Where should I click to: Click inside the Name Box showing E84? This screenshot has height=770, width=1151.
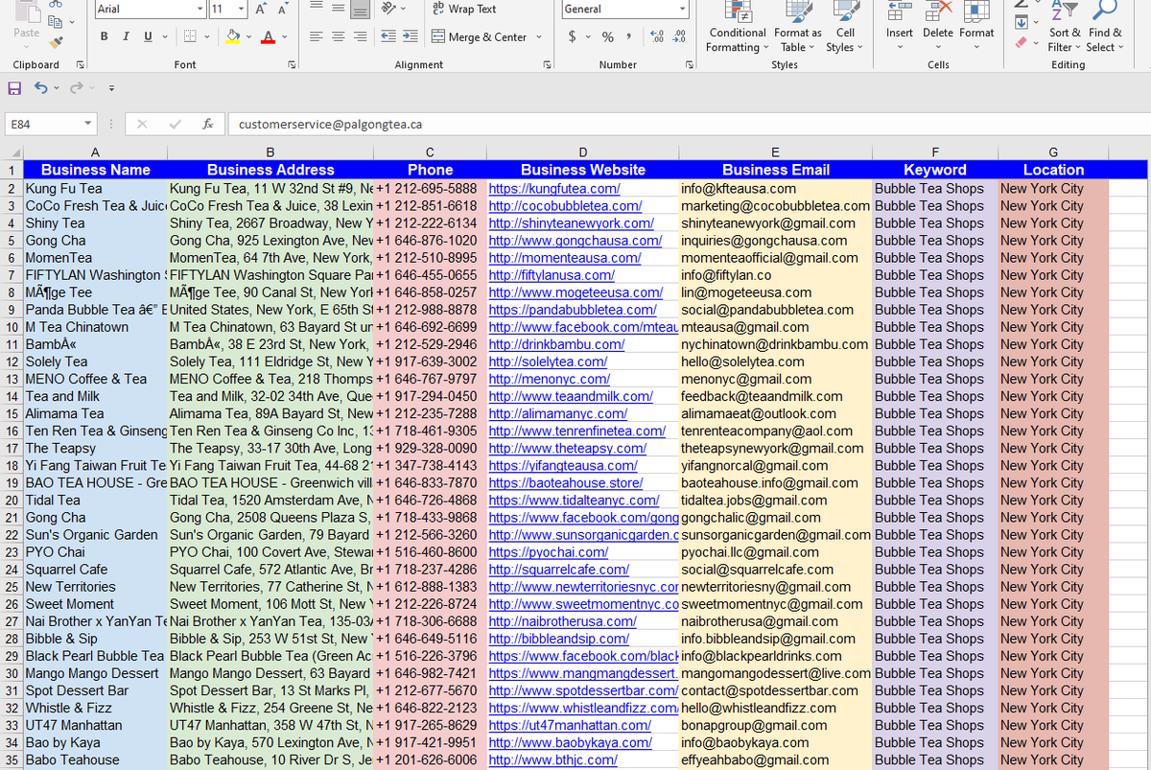point(43,125)
